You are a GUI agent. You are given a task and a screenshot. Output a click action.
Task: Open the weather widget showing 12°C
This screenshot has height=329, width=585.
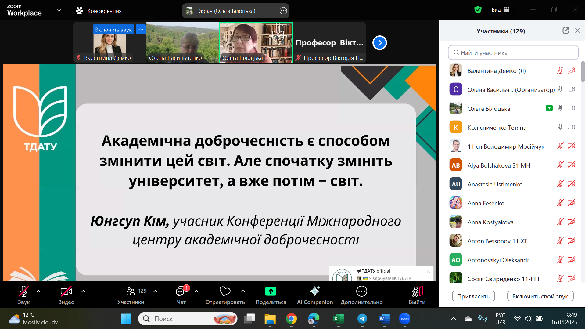click(33, 319)
